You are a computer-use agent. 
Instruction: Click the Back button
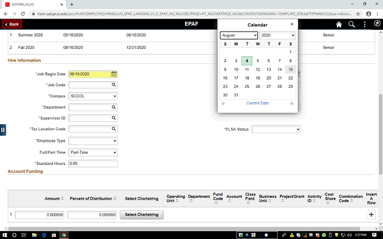pos(12,24)
